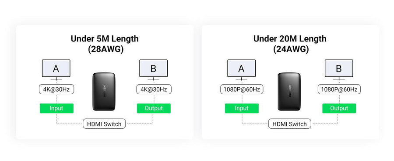Click monitor A icon in 20M panel
394x161 pixels.
pyautogui.click(x=241, y=70)
